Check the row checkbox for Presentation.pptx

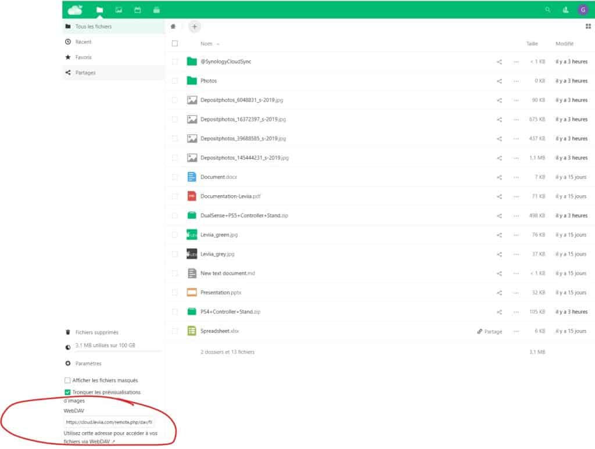174,292
